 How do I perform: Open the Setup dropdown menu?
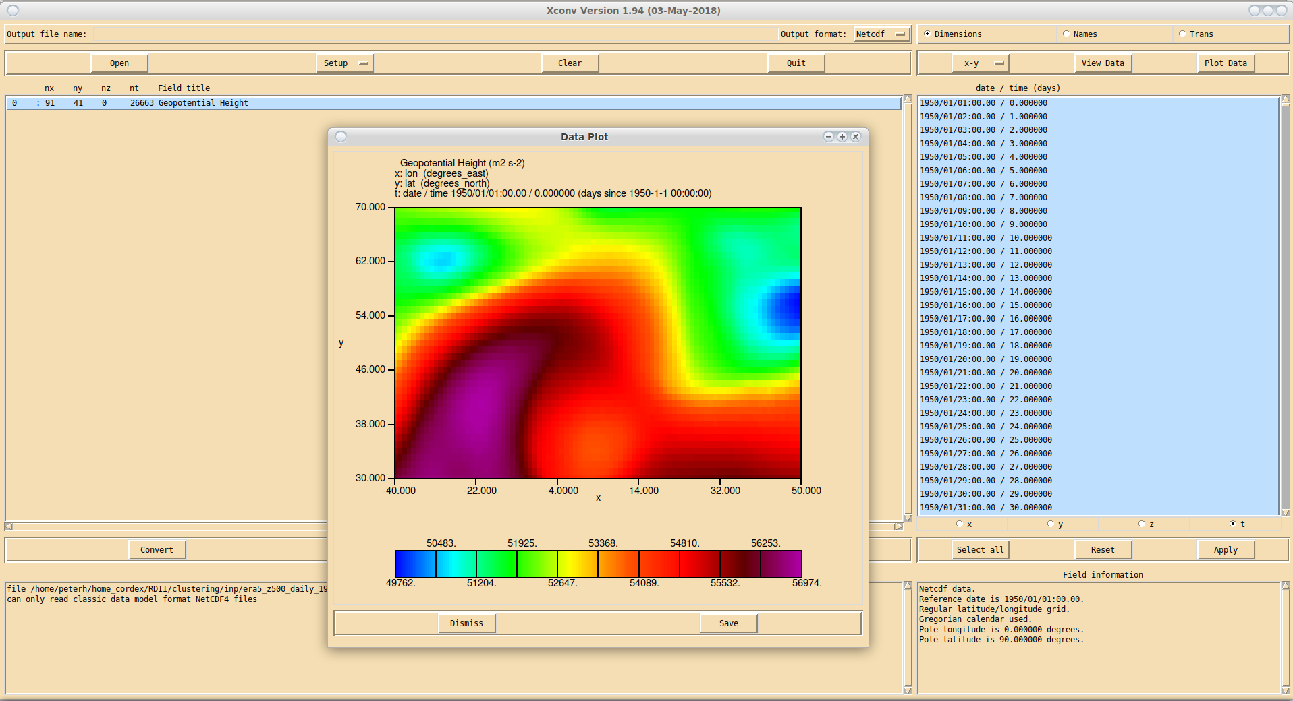point(344,63)
